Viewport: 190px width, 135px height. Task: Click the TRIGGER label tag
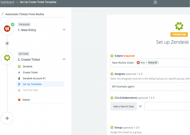pos(24,24)
